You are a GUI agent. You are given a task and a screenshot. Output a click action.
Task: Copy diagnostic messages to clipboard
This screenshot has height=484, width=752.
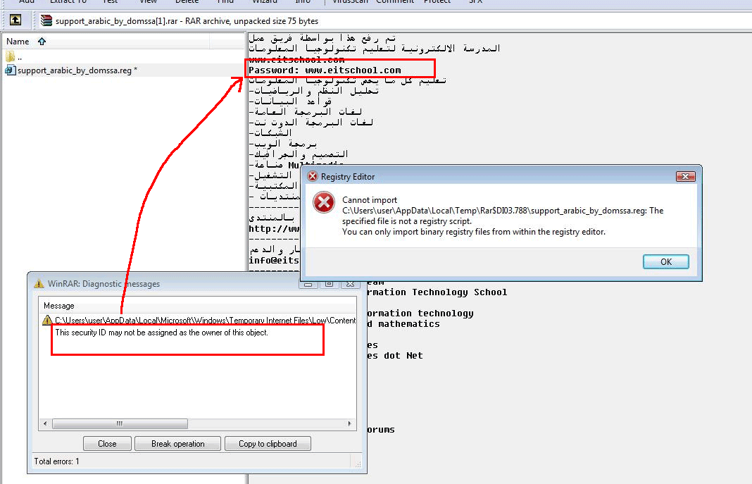pos(268,444)
